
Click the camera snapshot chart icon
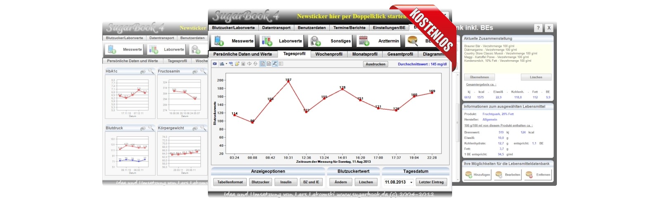pyautogui.click(x=214, y=64)
